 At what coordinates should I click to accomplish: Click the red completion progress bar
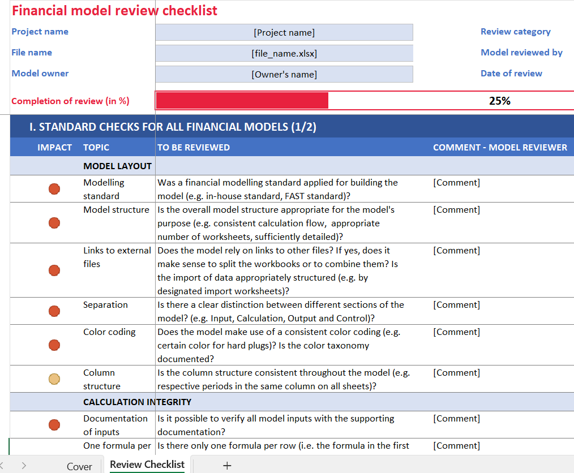242,101
